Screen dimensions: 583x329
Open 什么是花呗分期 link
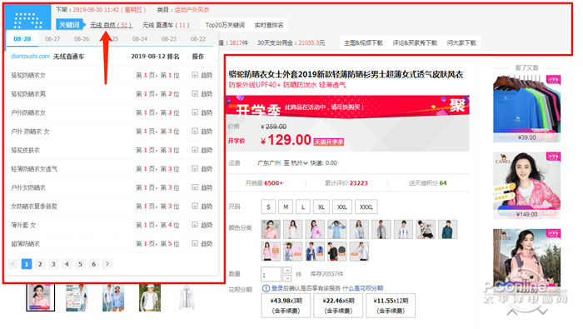click(x=363, y=288)
